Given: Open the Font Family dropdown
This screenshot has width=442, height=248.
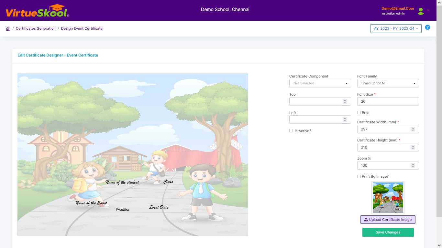Looking at the screenshot, I should [x=388, y=83].
